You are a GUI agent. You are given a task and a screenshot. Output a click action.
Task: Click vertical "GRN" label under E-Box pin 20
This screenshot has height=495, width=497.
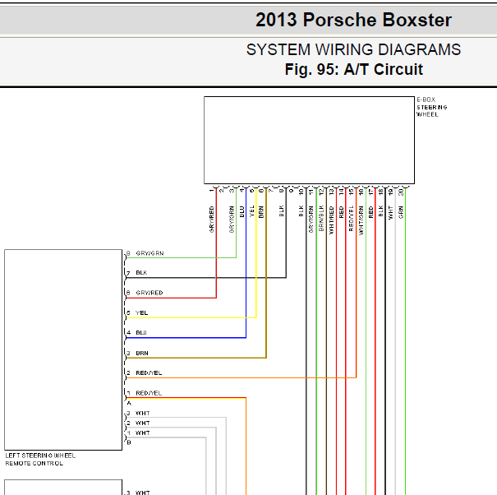[x=401, y=212]
